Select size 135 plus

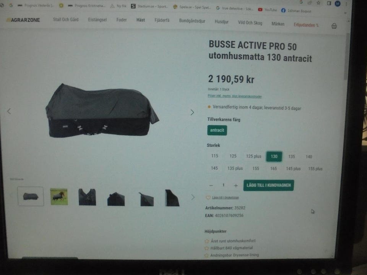click(235, 168)
